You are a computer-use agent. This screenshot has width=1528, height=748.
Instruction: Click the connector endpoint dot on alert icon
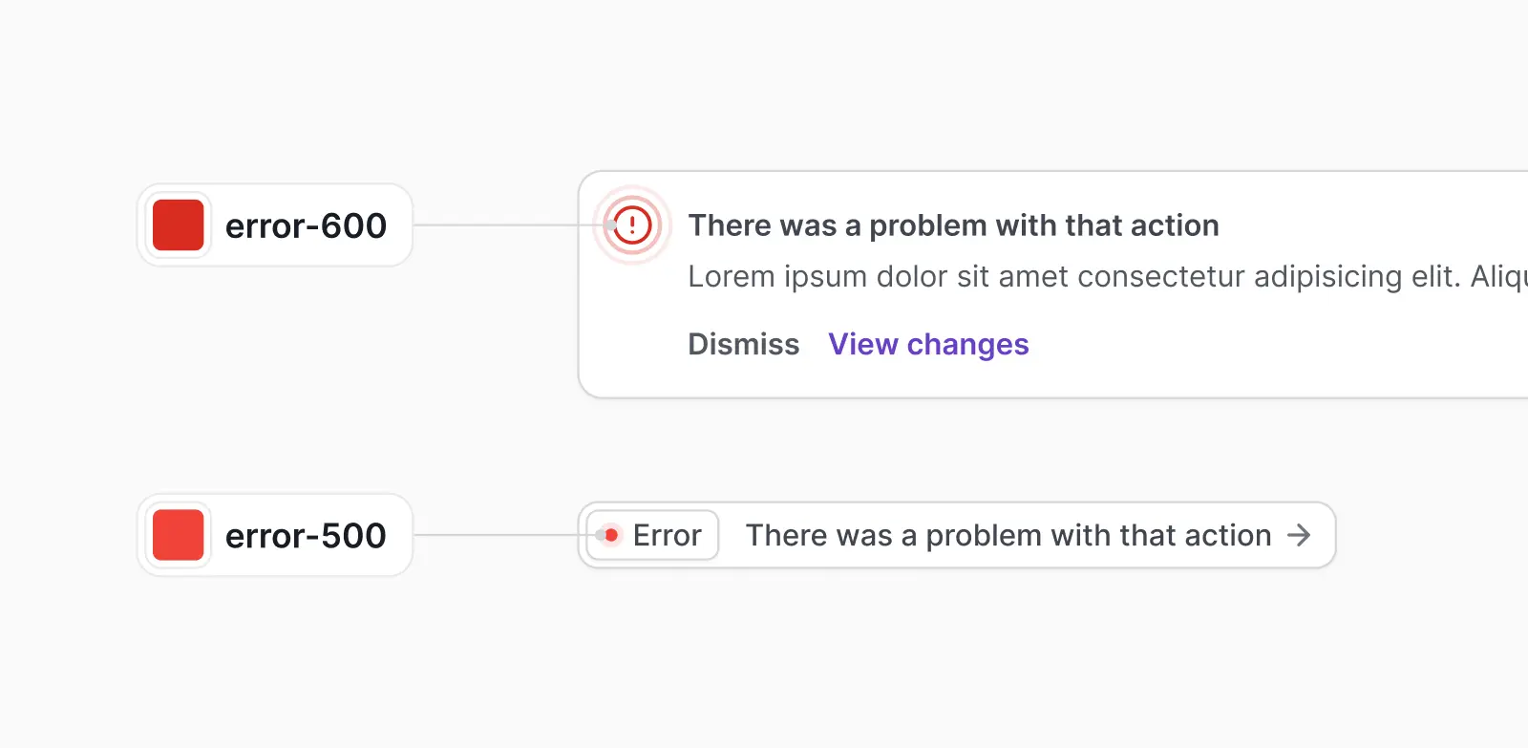[x=610, y=225]
